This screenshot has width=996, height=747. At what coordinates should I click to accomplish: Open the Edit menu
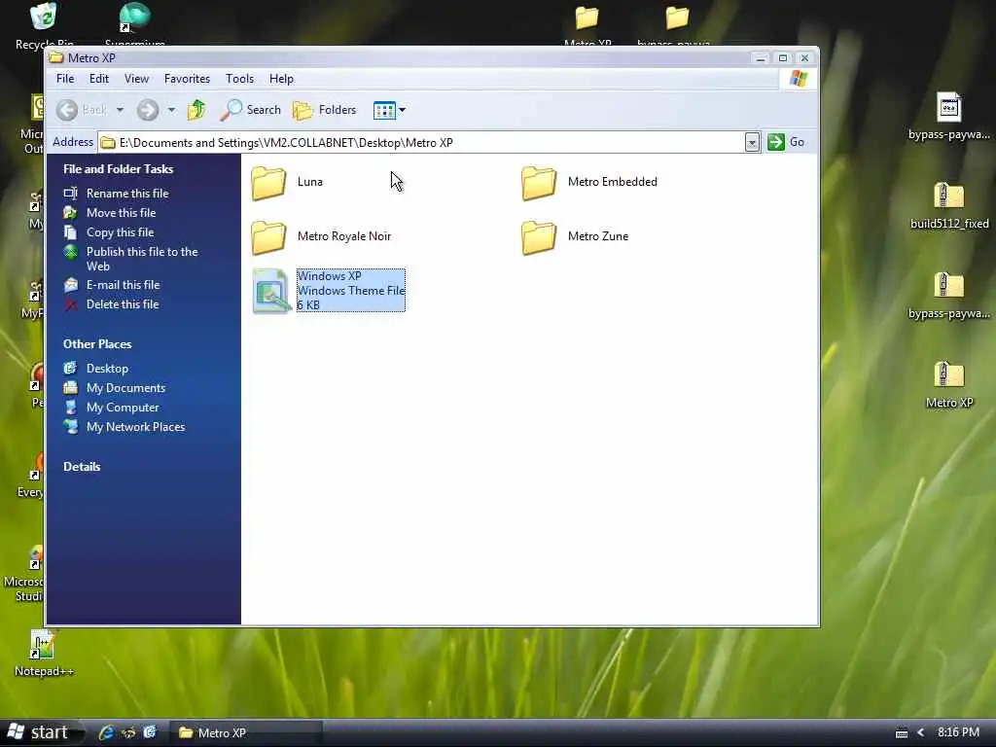(x=99, y=79)
